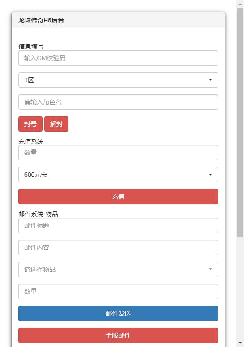244x347 pixels.
Task: Click the 解封 unban button
Action: (x=56, y=124)
